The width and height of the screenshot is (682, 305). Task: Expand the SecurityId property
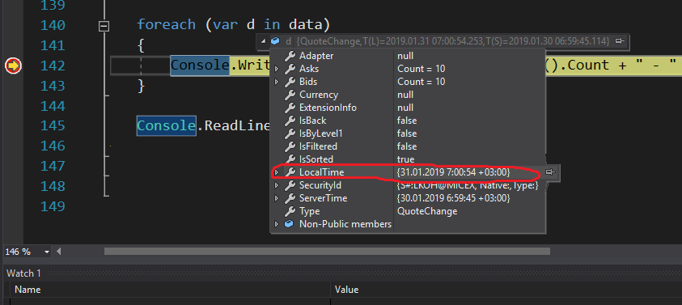276,186
